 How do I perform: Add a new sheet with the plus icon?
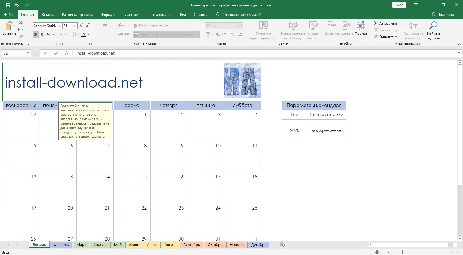[x=282, y=245]
